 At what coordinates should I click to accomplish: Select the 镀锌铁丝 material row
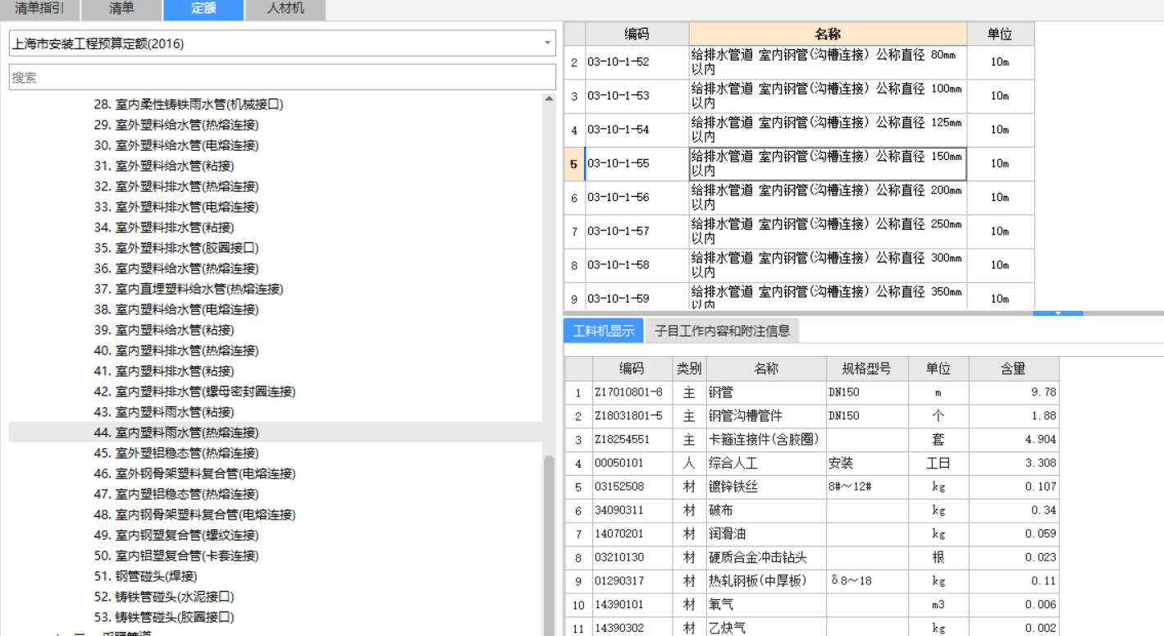812,487
